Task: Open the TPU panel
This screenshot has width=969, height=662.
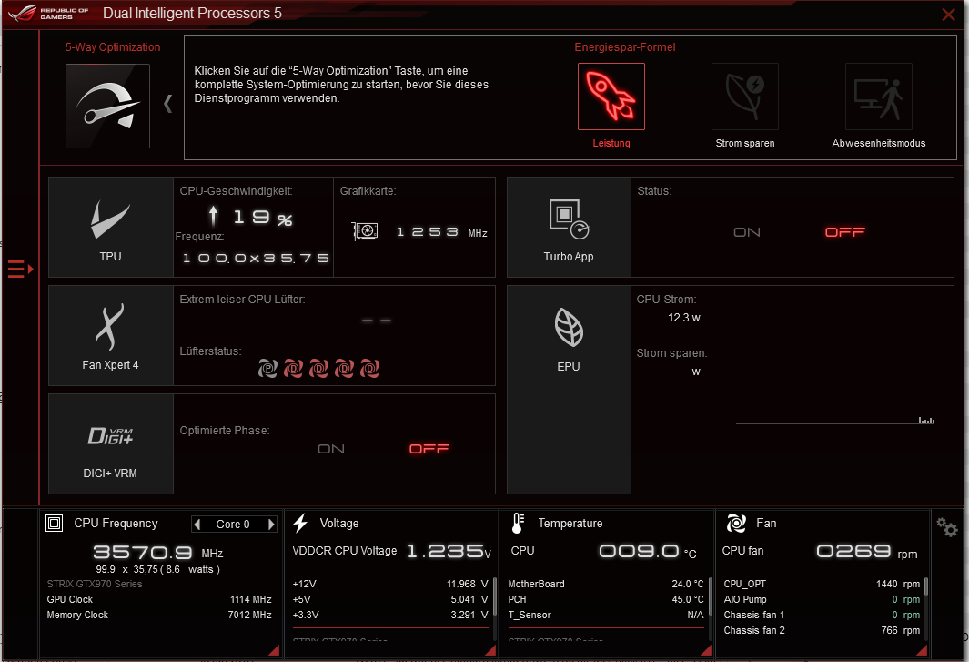Action: coord(111,227)
